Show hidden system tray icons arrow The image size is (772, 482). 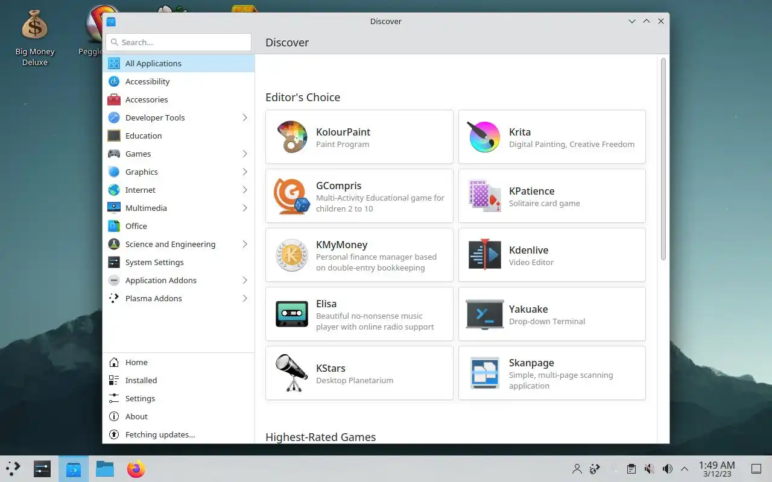click(685, 469)
